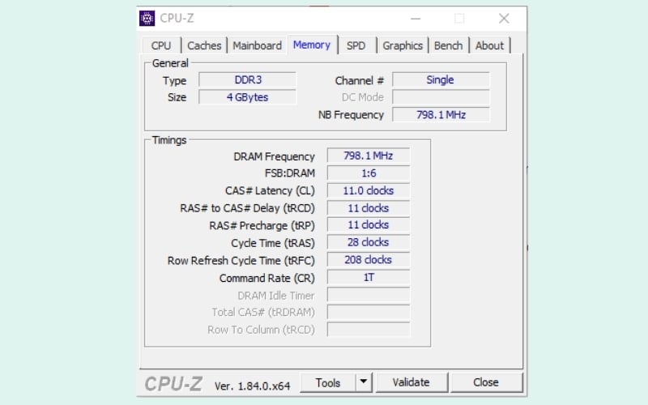Click the Cycle Time (tRAS) label
The width and height of the screenshot is (648, 405).
pos(273,243)
